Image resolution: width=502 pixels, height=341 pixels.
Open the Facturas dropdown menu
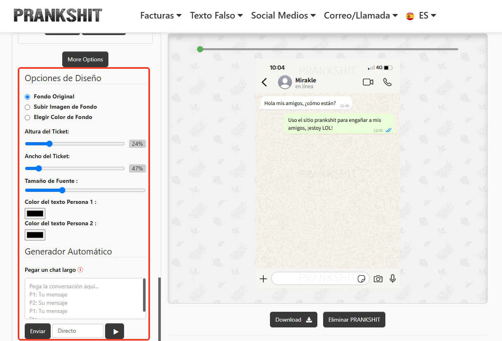[x=161, y=16]
